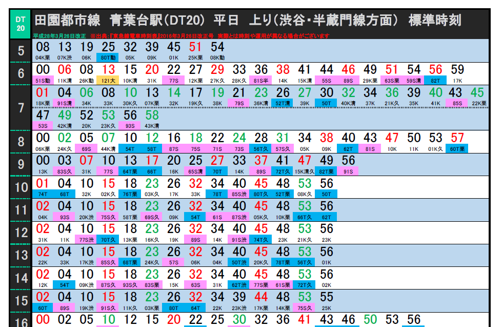Viewport: 503px width, 327px height.
Task: Click the 56 departure in hour 12
Action: click(x=326, y=229)
